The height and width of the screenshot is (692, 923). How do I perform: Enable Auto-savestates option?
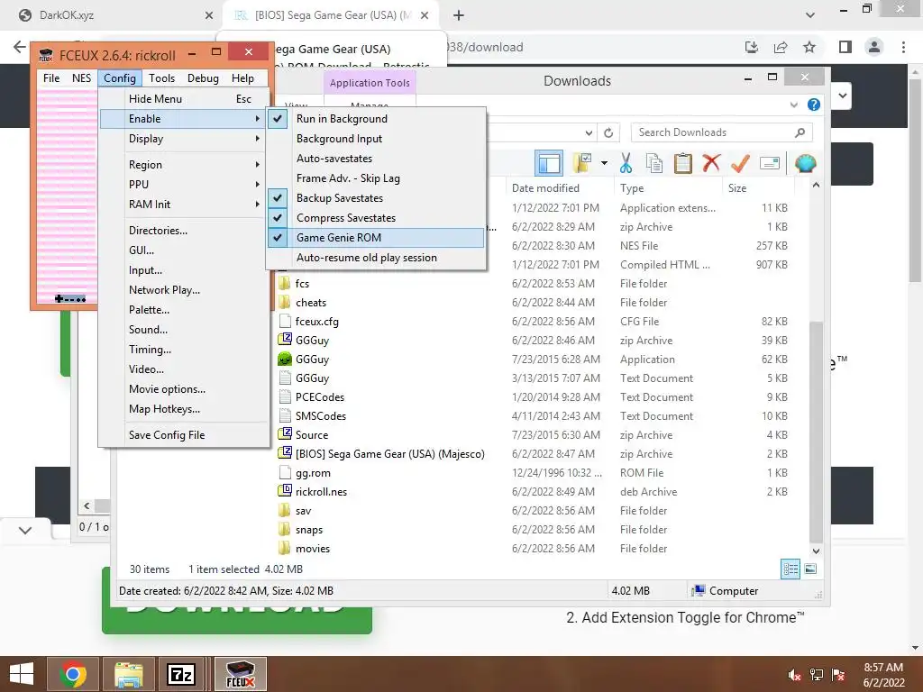pos(376,159)
